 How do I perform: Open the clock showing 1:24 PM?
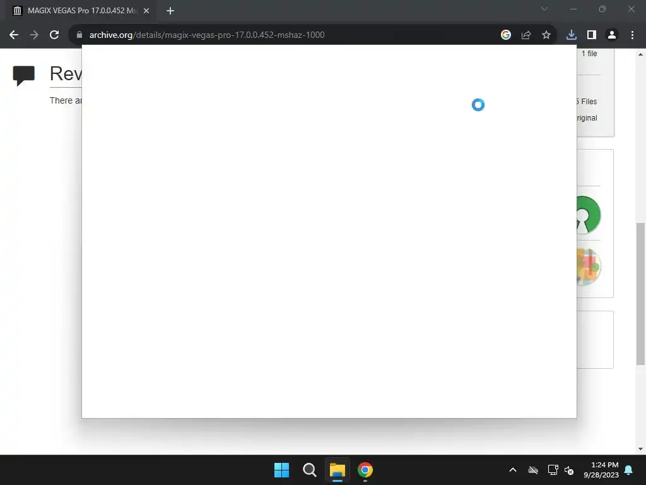601,470
